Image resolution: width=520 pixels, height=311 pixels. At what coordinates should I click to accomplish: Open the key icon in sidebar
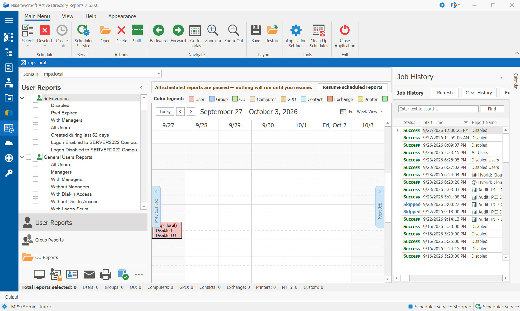(9, 173)
